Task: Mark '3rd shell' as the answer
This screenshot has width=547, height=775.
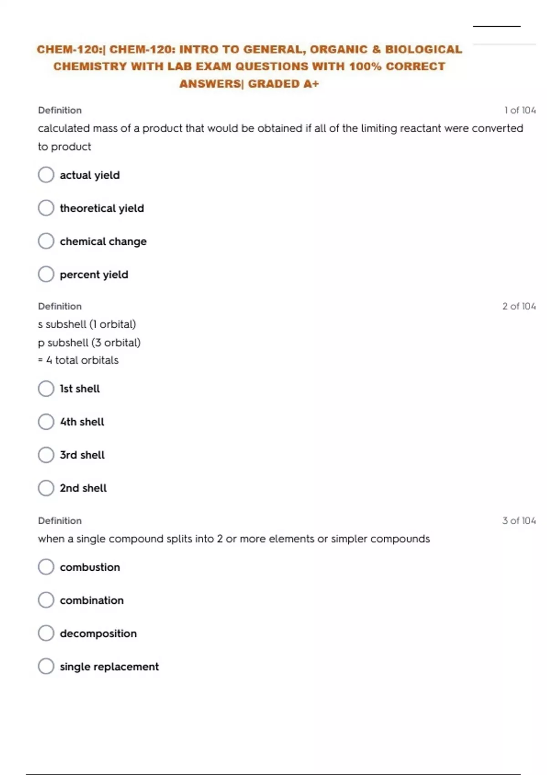Action: [46, 455]
